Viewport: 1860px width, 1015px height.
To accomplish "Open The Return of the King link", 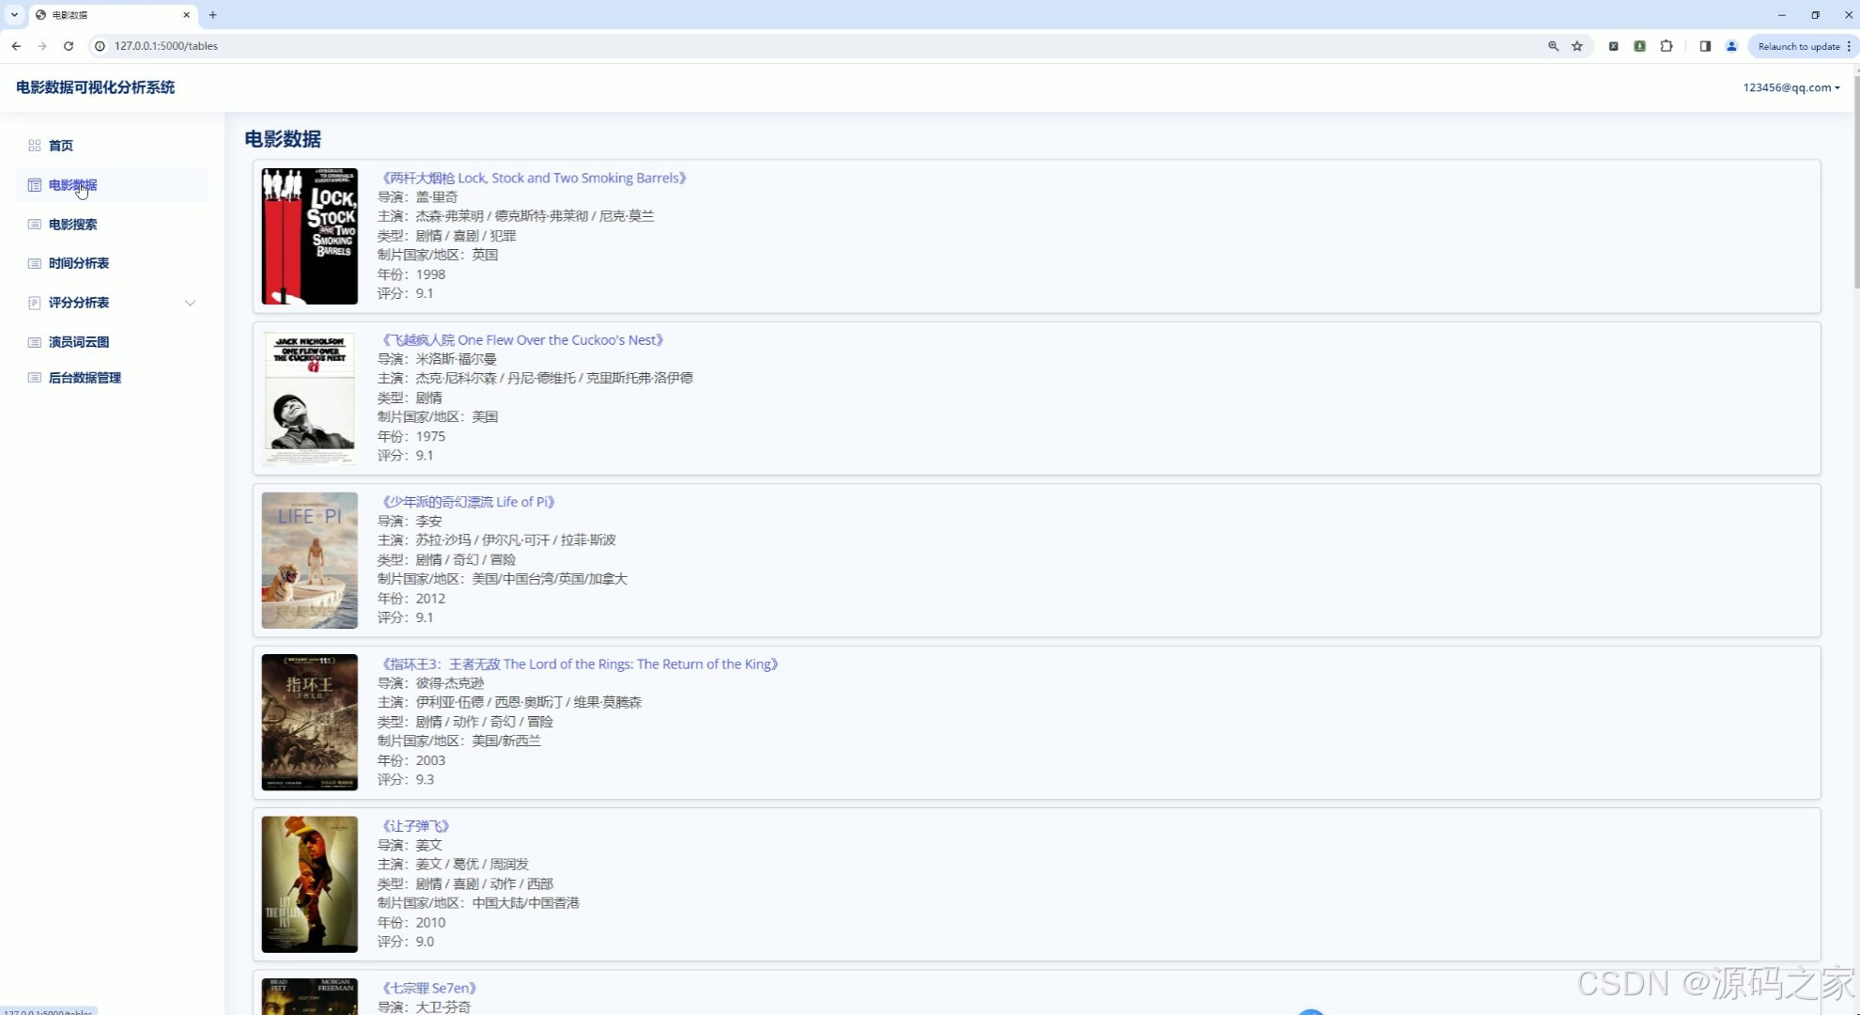I will pyautogui.click(x=580, y=664).
